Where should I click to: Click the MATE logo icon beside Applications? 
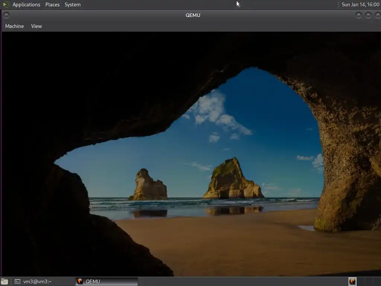tap(6, 4)
